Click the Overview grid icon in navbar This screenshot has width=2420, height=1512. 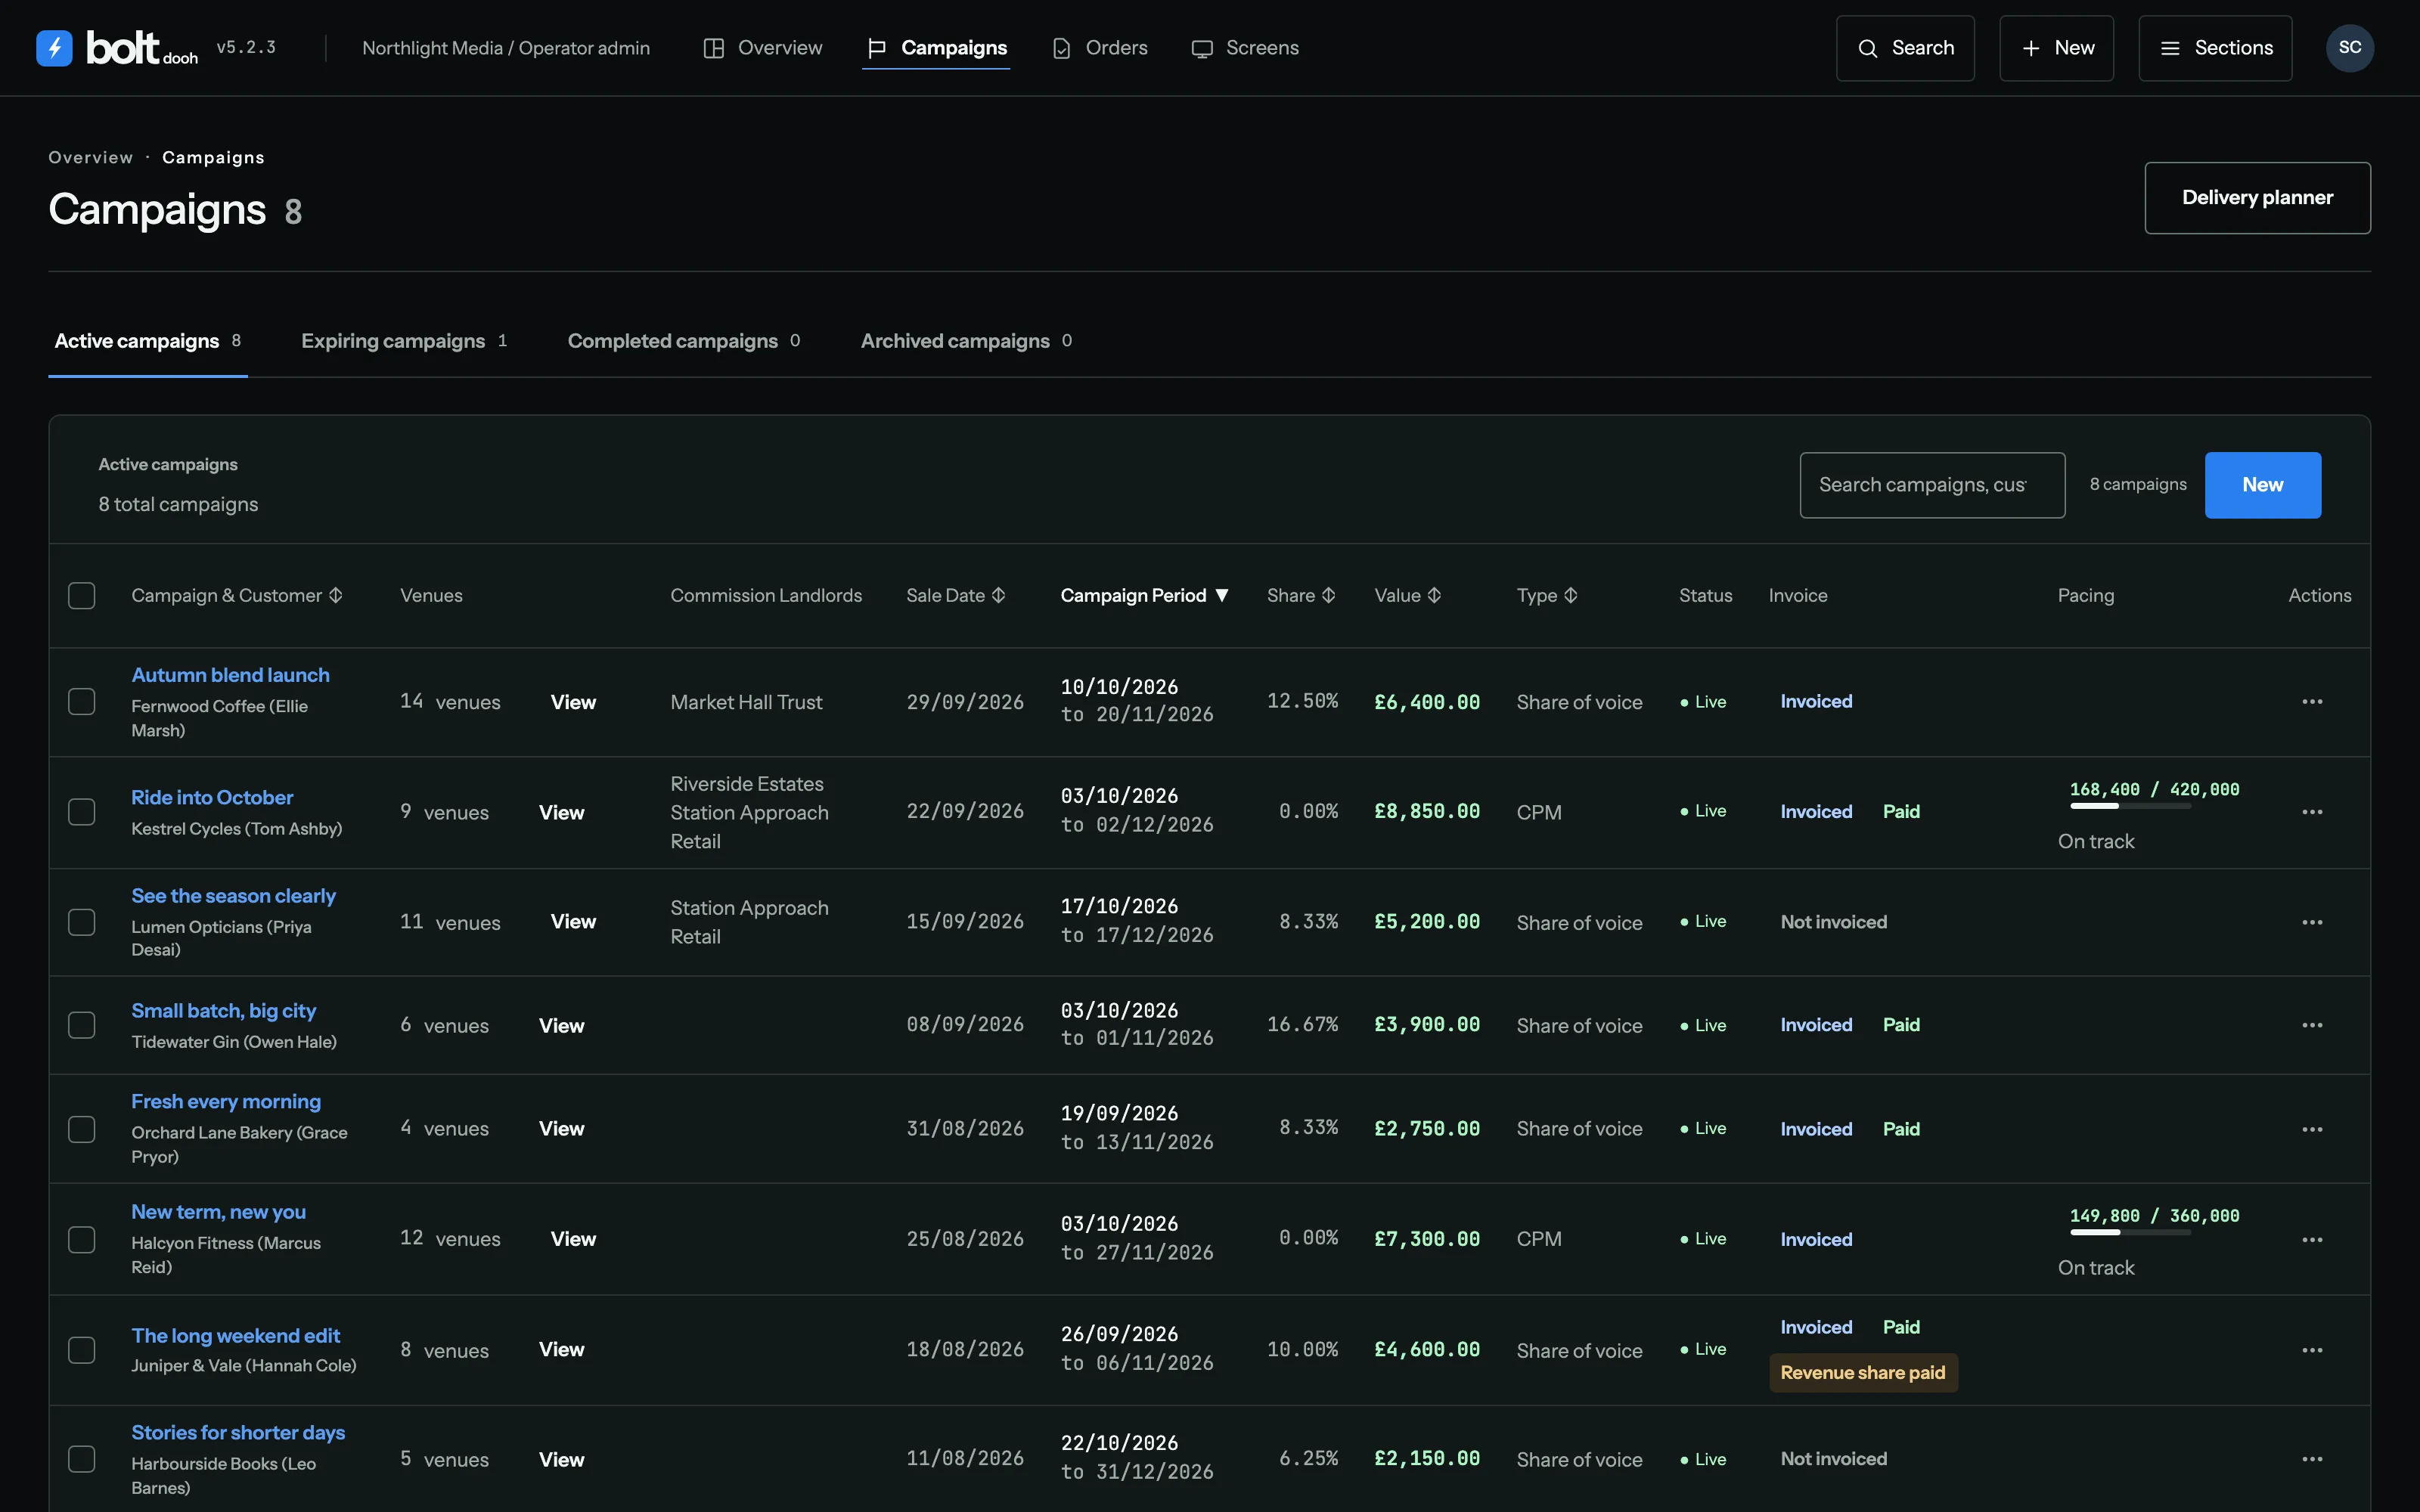click(713, 48)
